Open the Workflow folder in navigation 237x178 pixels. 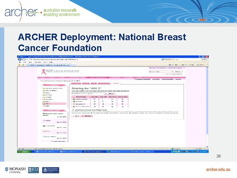[x=48, y=99]
